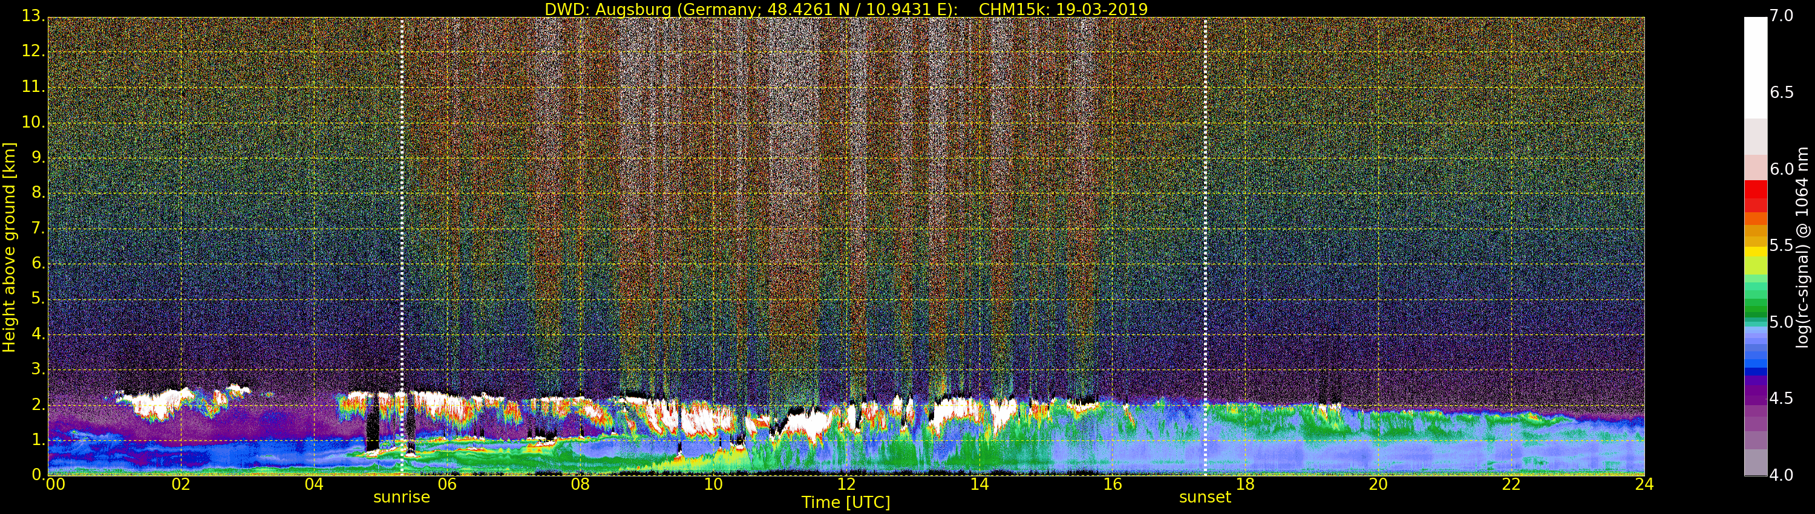
Task: Click the '5.5' colorbar tick label
Action: [1782, 245]
